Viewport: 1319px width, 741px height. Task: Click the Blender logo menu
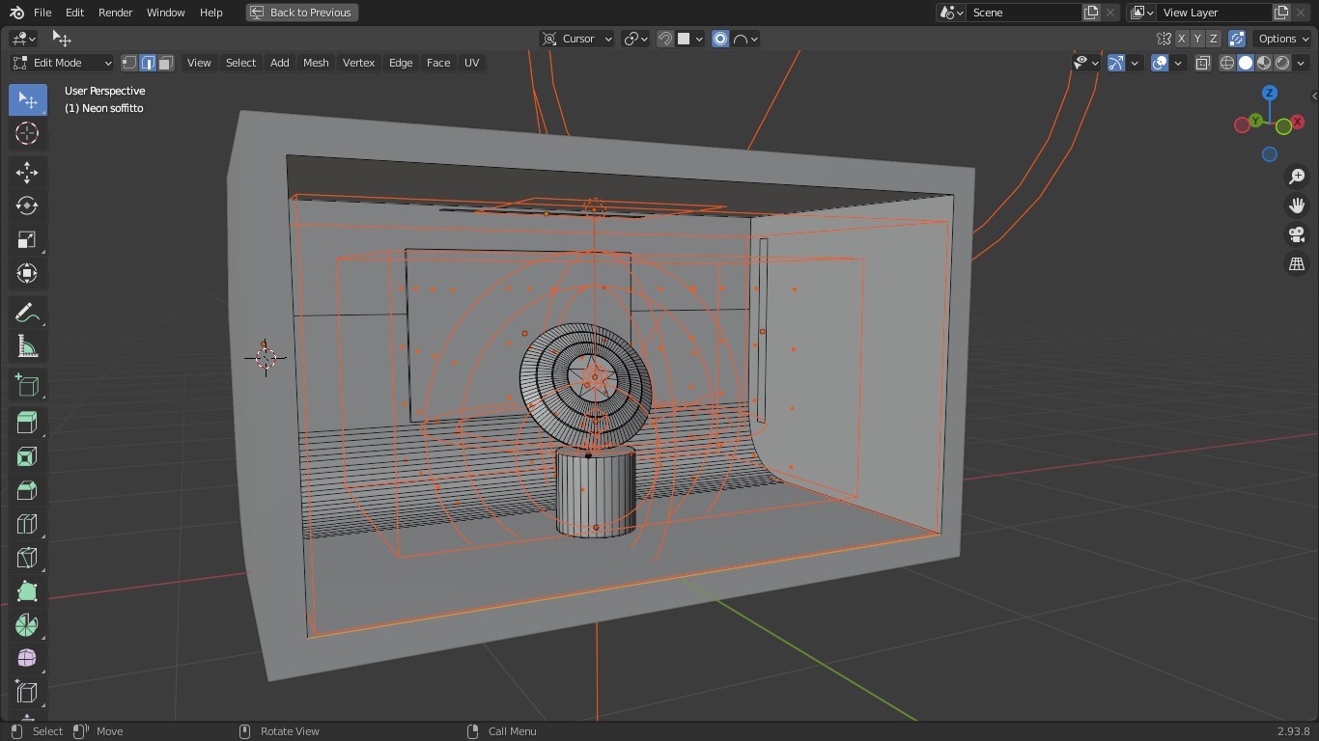point(16,13)
